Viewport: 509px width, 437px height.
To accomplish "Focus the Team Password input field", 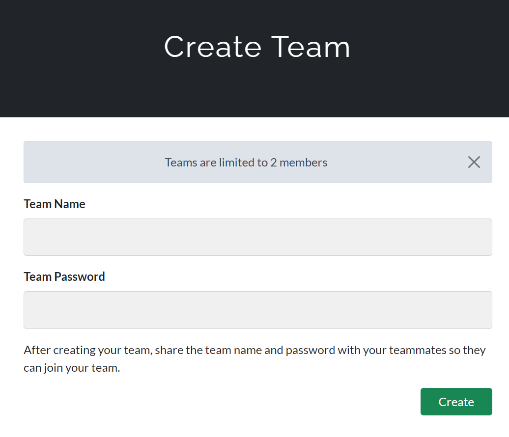I will click(x=258, y=310).
